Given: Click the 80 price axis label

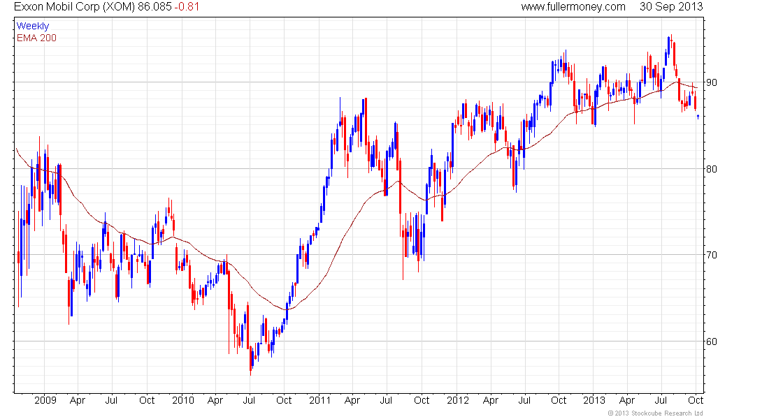Looking at the screenshot, I should tap(711, 169).
